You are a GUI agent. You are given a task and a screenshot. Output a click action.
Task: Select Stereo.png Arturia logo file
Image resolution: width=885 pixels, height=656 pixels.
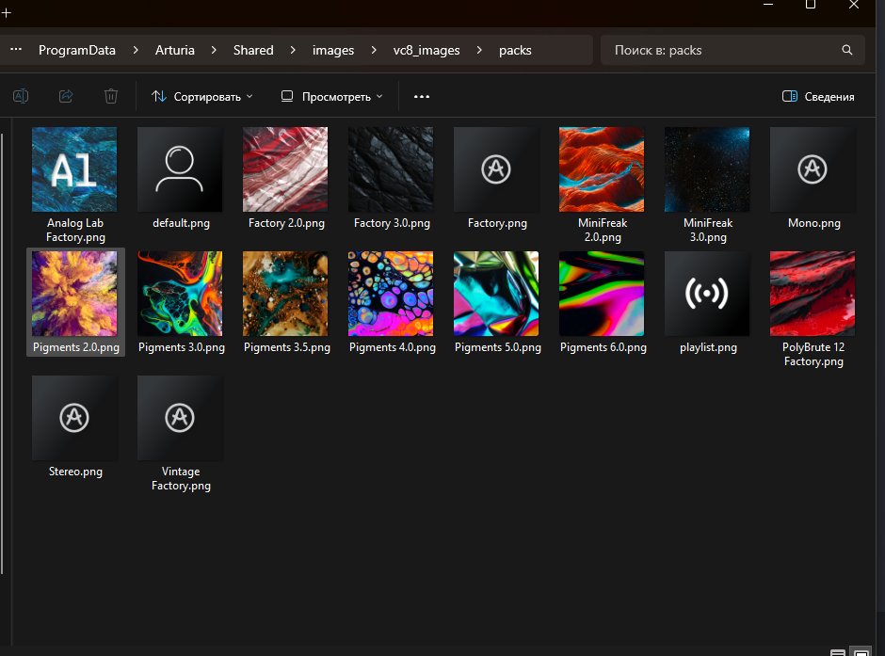74,418
